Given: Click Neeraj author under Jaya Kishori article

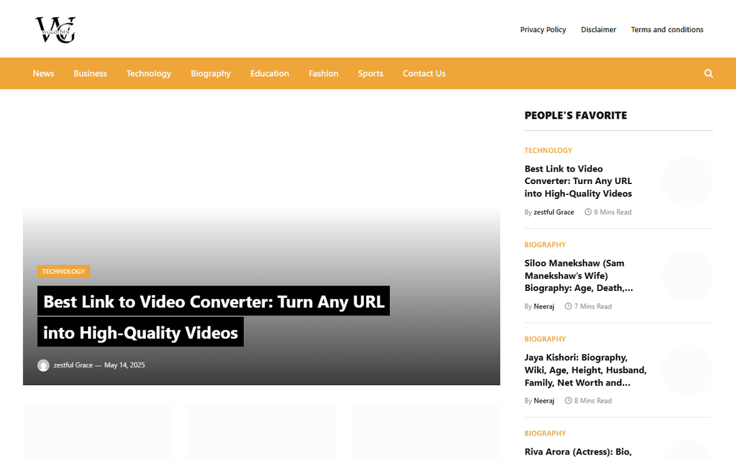Looking at the screenshot, I should click(544, 401).
